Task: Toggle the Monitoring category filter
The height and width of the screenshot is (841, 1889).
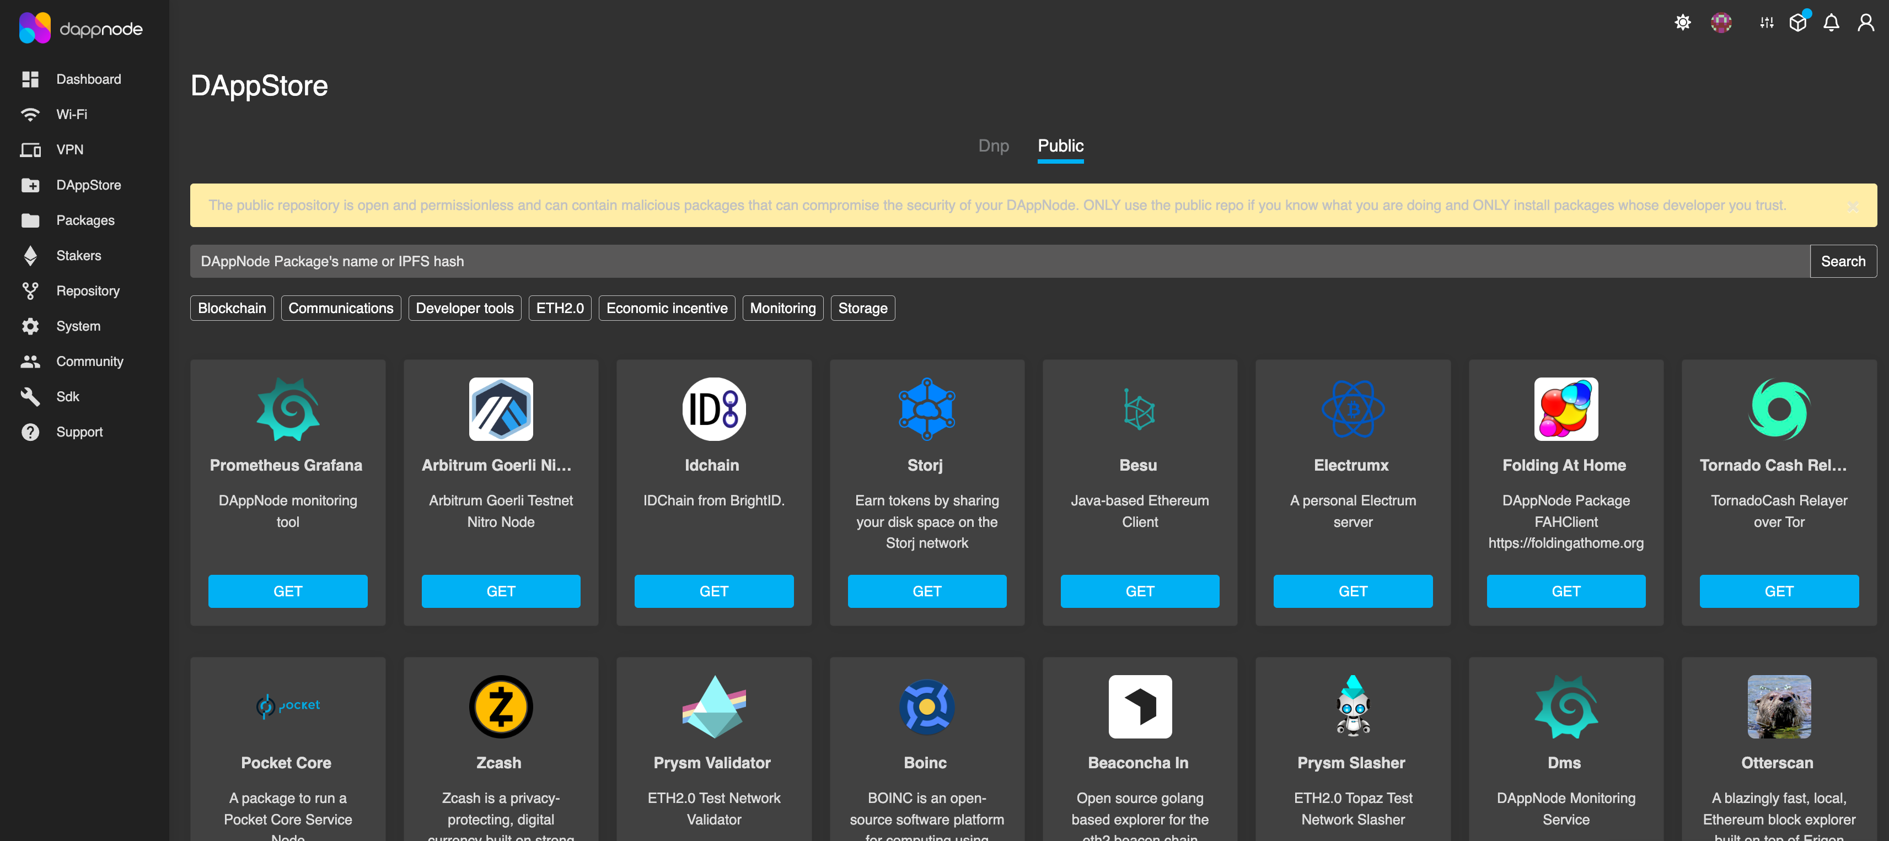Action: [x=782, y=308]
